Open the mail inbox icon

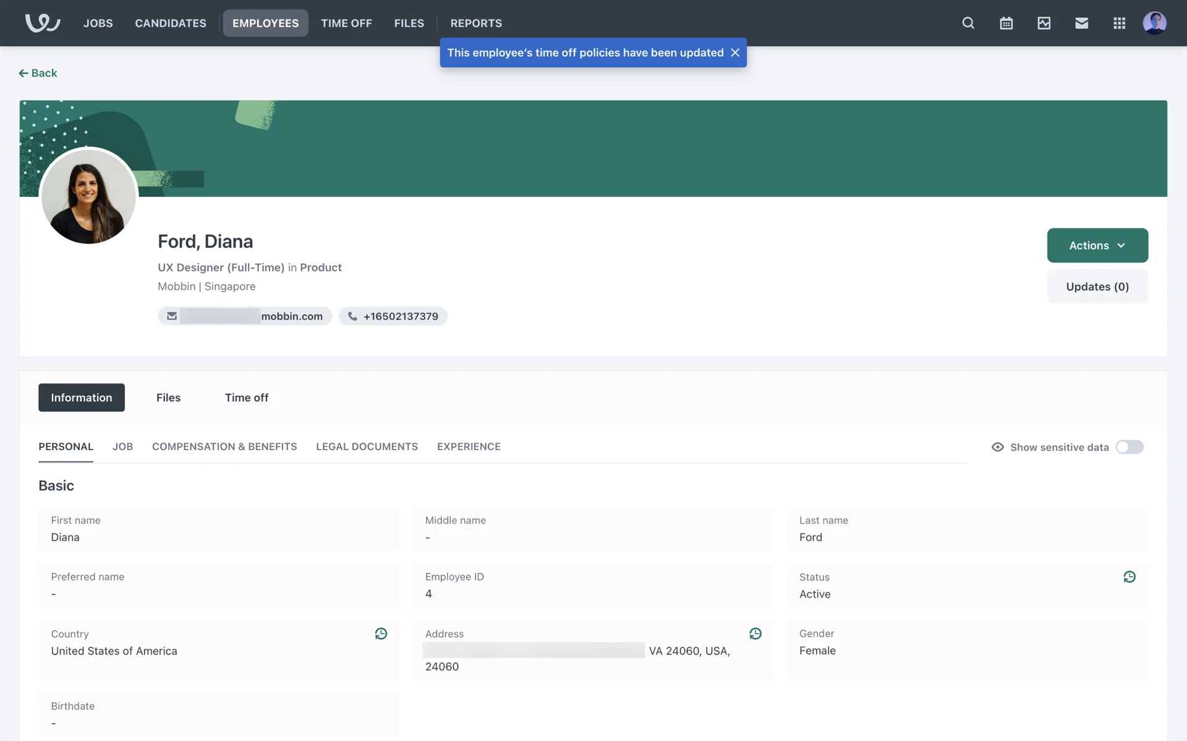(1081, 23)
